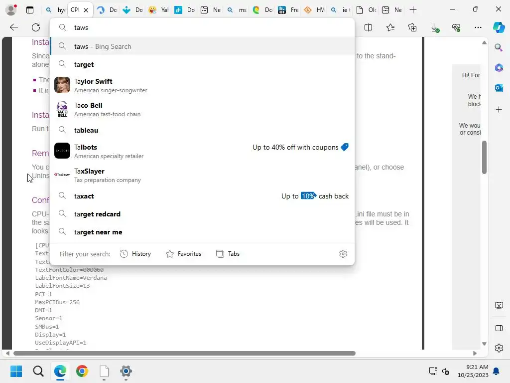Viewport: 510px width, 383px height.
Task: Open Browser essentials heart icon
Action: (456, 28)
